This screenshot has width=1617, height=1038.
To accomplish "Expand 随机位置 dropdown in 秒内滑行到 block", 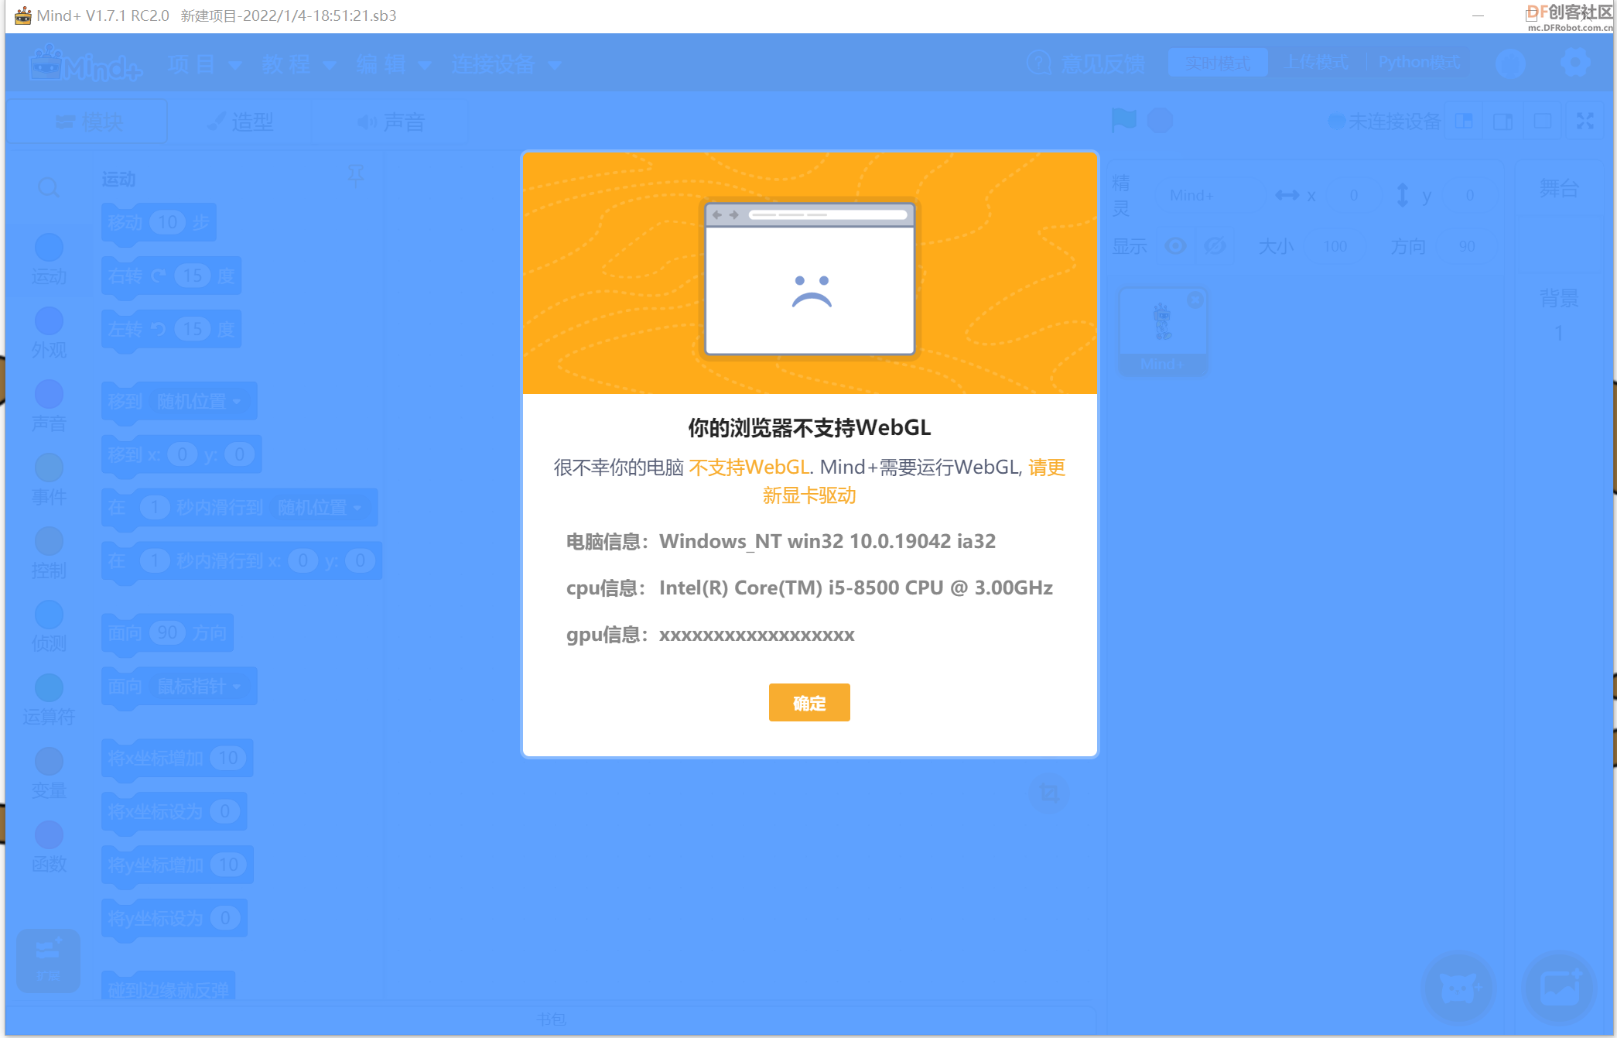I will 320,508.
